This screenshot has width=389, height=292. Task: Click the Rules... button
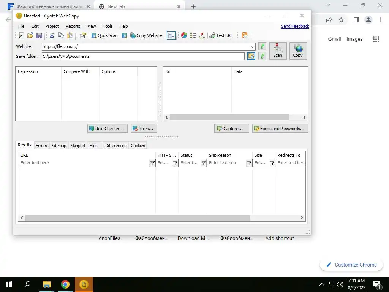[144, 129]
